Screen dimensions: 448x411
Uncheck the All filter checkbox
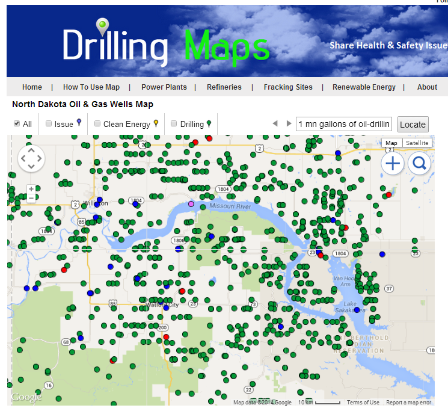pos(17,123)
